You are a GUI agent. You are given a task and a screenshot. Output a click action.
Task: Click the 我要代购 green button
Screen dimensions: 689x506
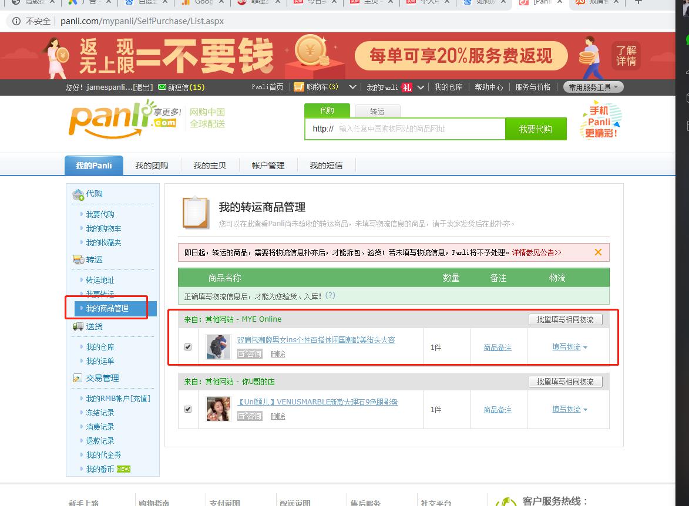coord(536,129)
